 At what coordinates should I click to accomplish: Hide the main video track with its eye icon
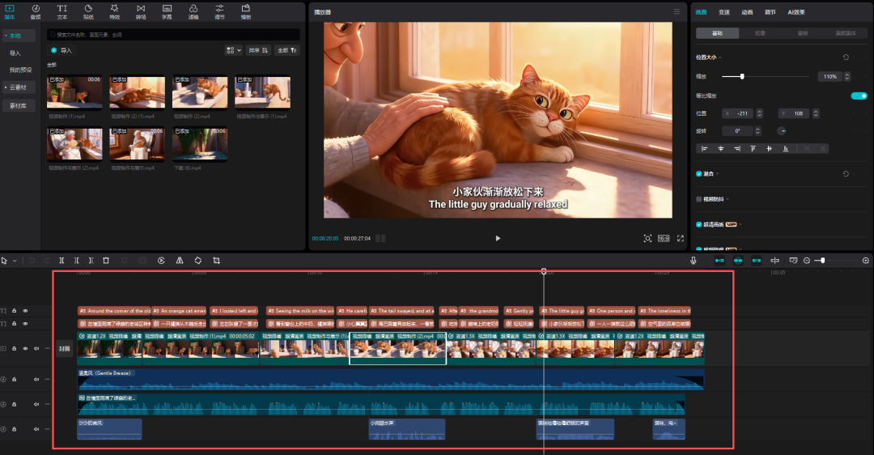click(x=25, y=348)
